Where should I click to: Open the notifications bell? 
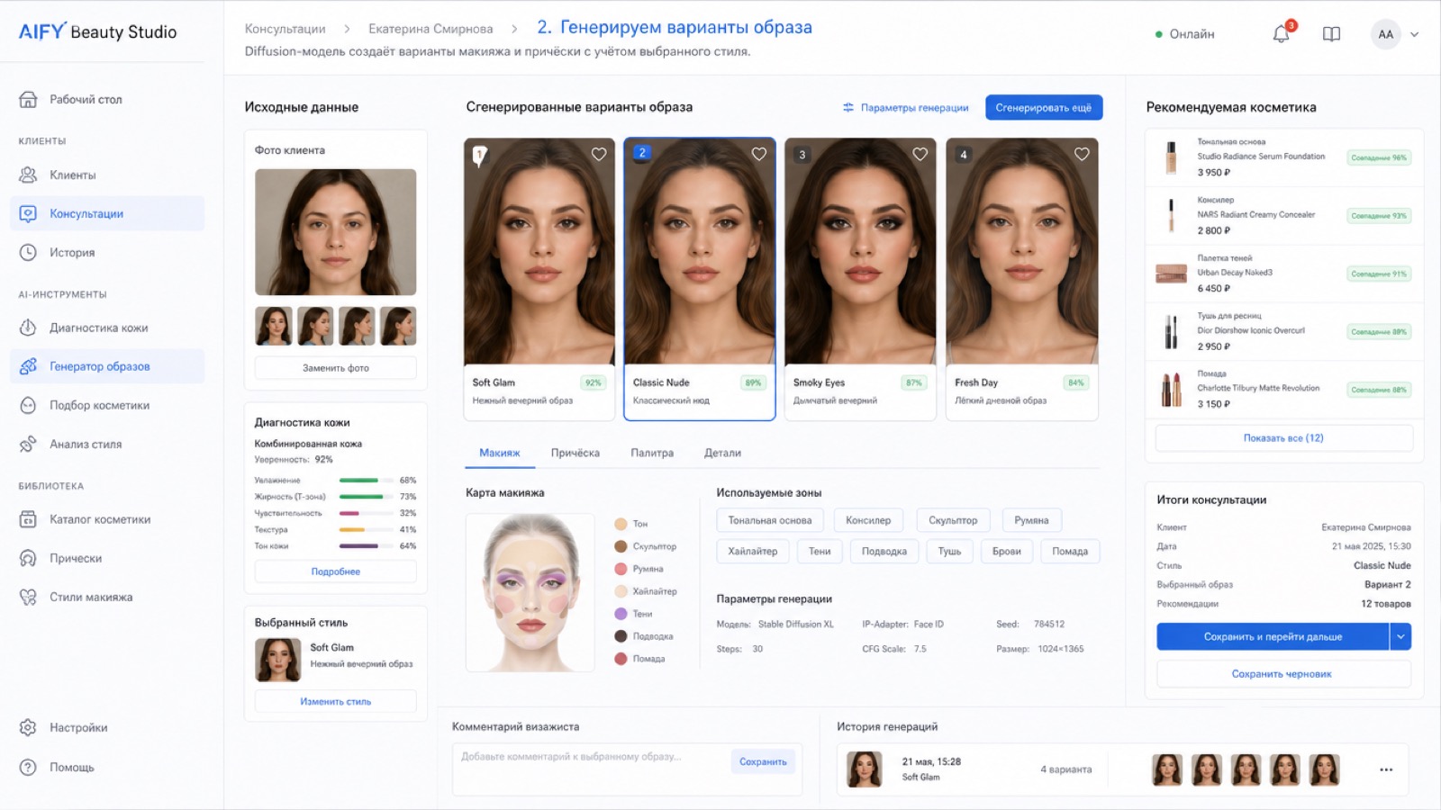pyautogui.click(x=1281, y=34)
